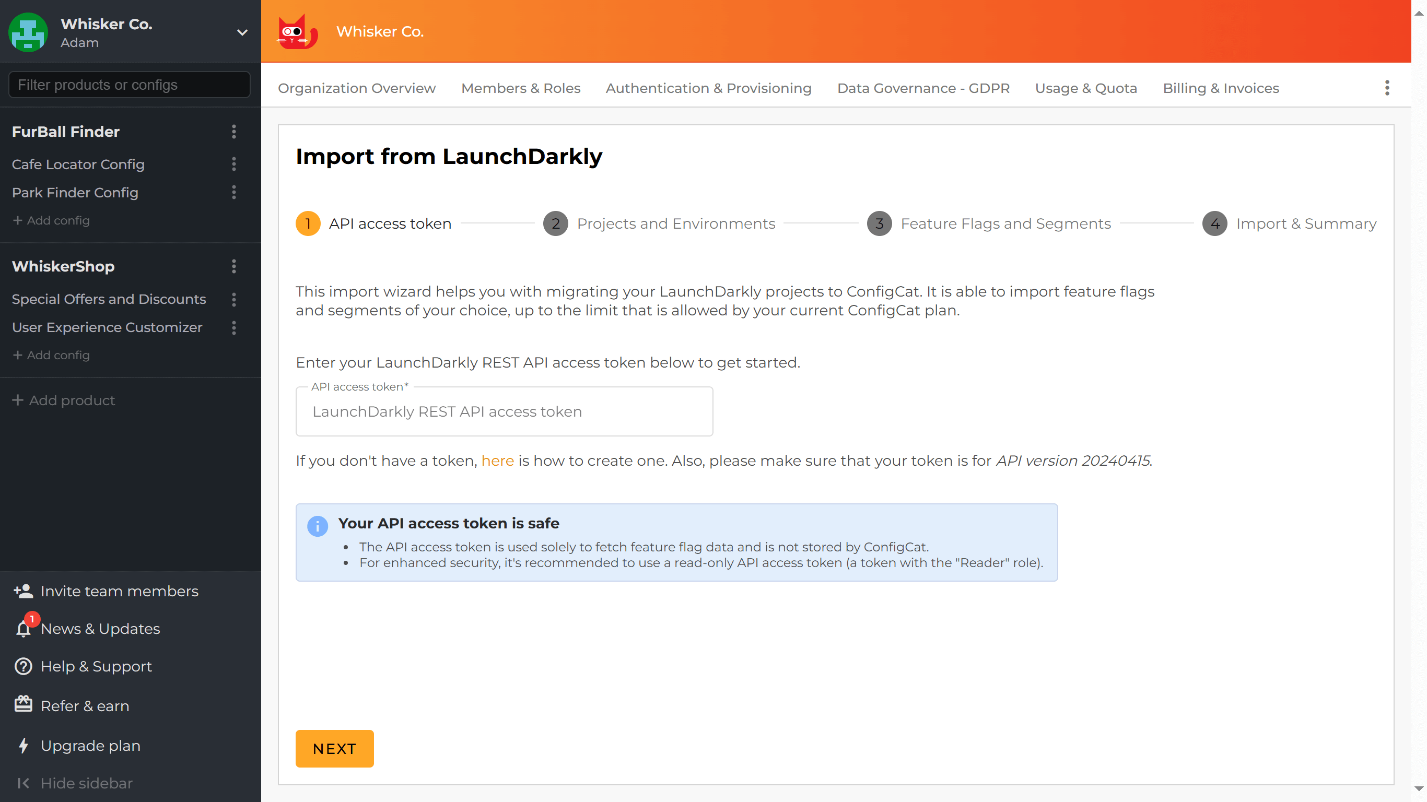The image size is (1427, 802).
Task: Click the NEXT button to continue the wizard
Action: pyautogui.click(x=334, y=748)
